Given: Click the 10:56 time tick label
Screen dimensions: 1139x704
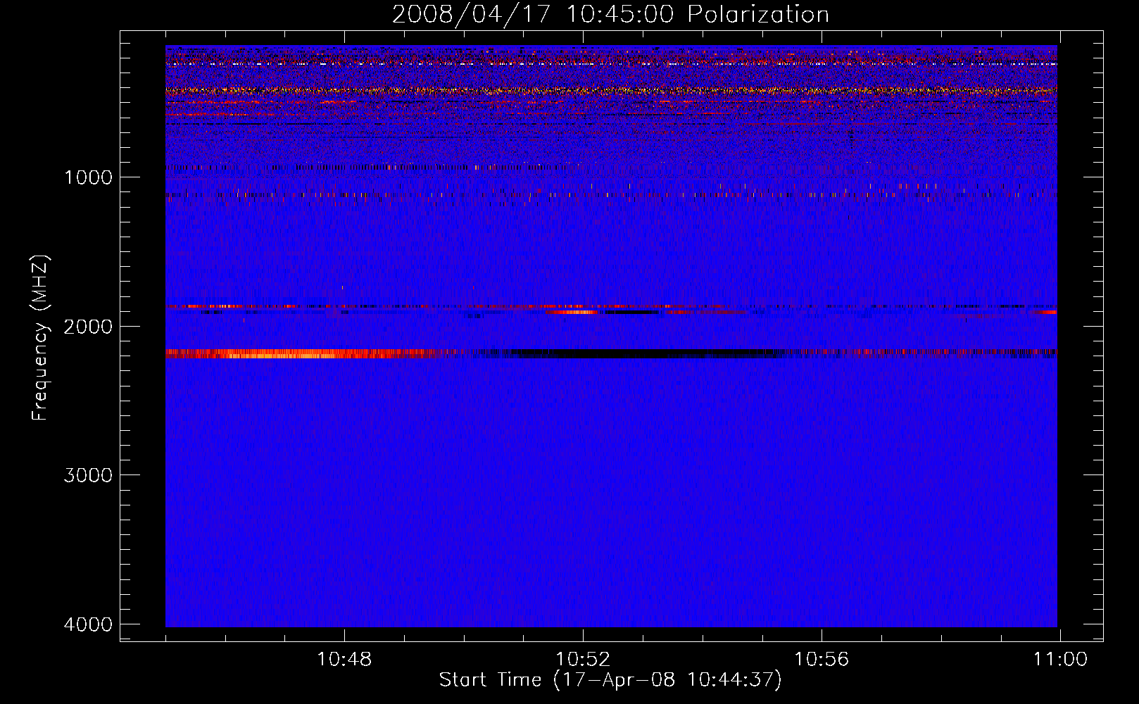Looking at the screenshot, I should (x=822, y=660).
